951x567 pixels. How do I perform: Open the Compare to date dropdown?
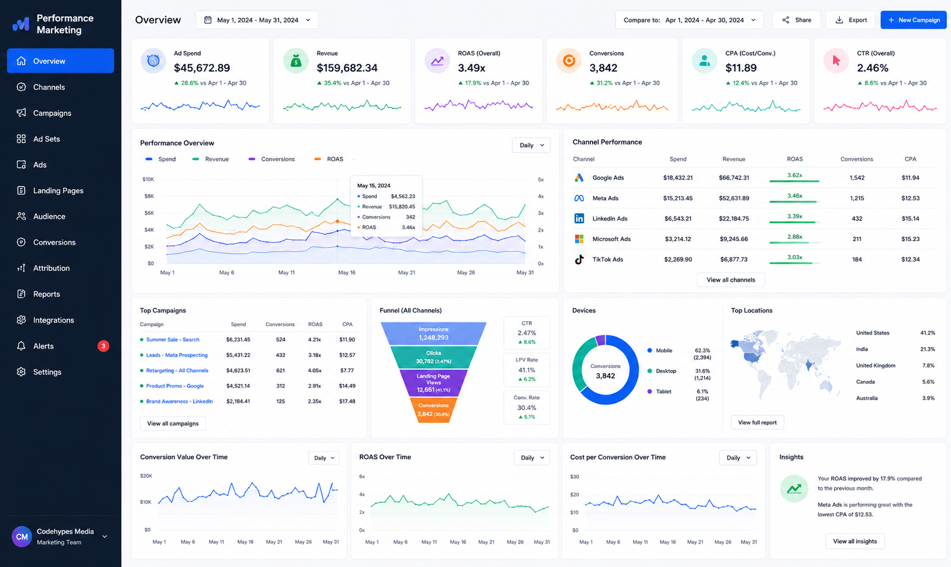pyautogui.click(x=689, y=20)
